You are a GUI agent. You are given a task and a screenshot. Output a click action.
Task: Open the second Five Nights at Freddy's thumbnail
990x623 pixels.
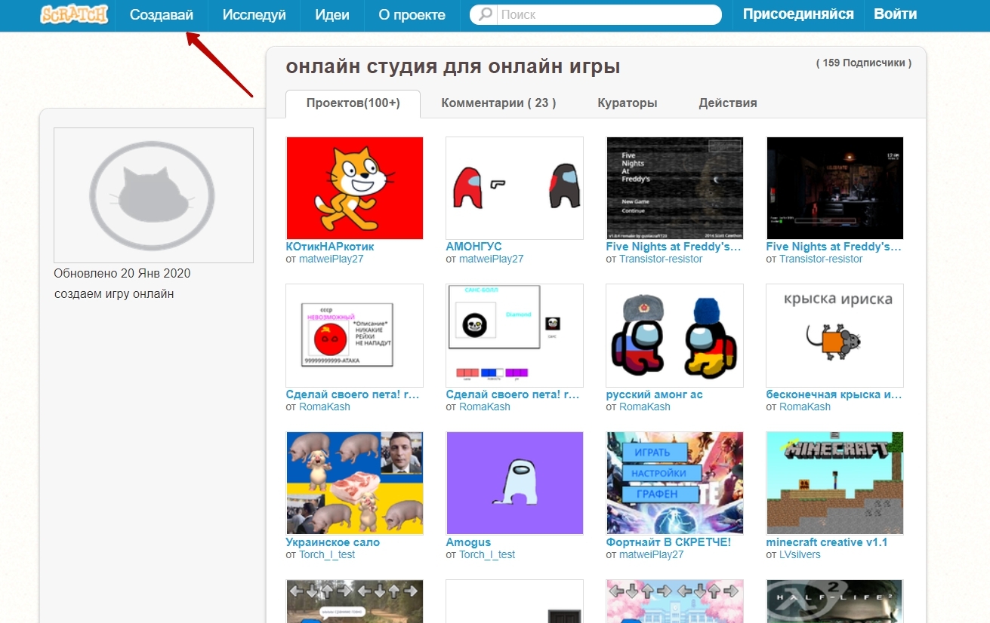point(834,188)
